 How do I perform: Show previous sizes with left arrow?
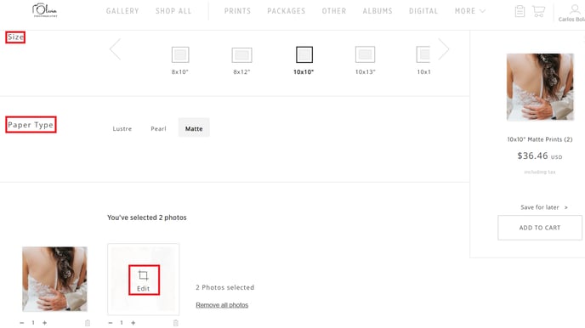pyautogui.click(x=116, y=48)
